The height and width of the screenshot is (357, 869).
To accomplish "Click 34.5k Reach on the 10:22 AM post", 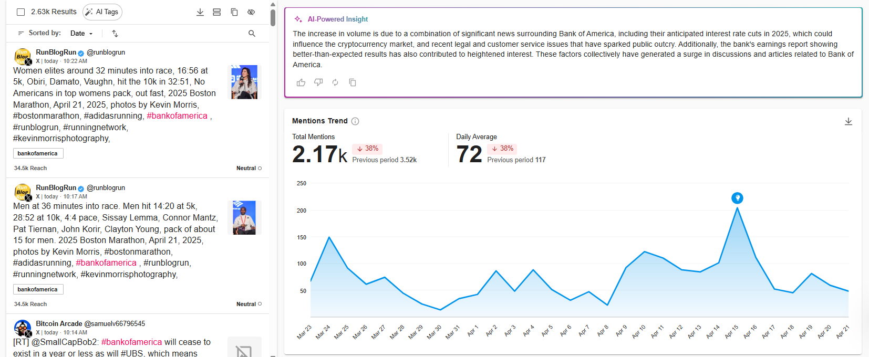I will 30,169.
